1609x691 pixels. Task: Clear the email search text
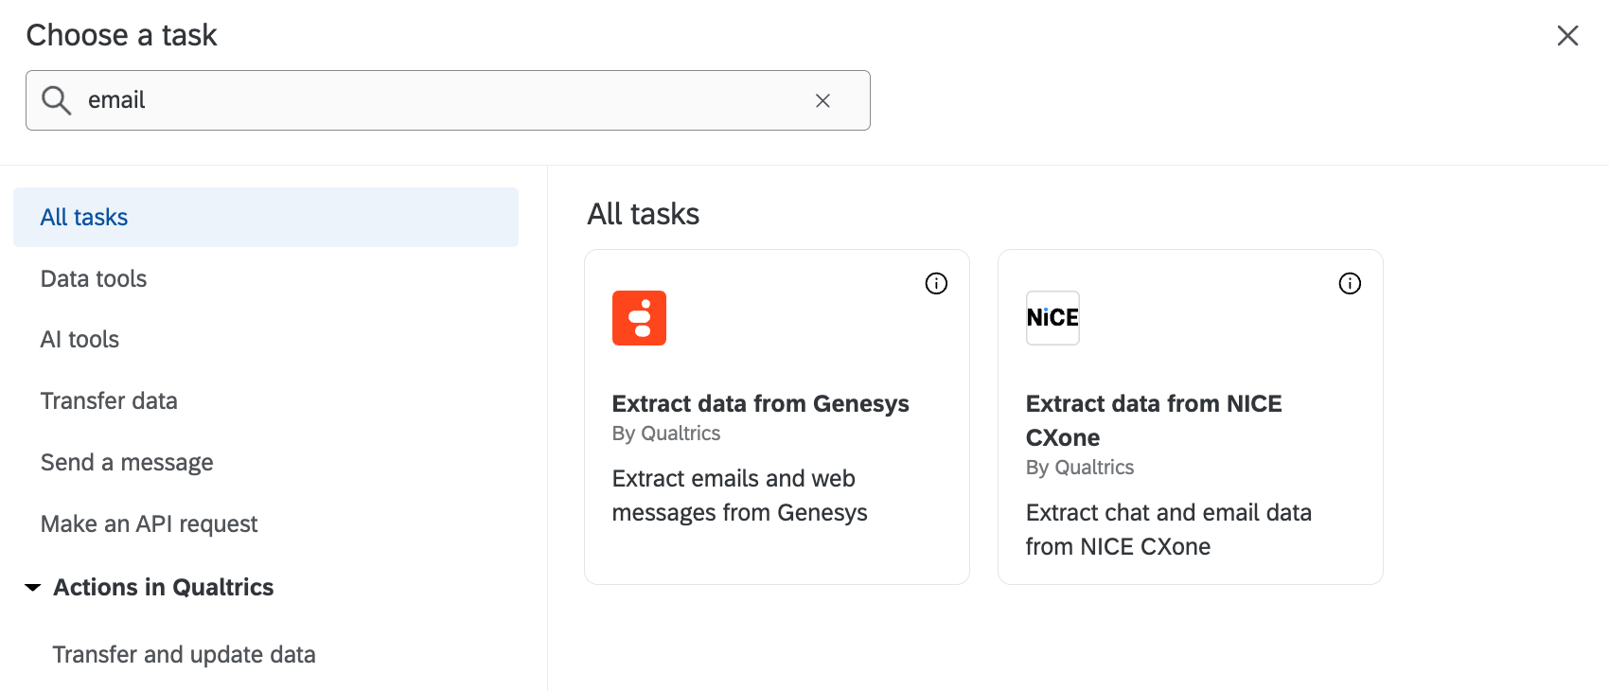tap(822, 100)
